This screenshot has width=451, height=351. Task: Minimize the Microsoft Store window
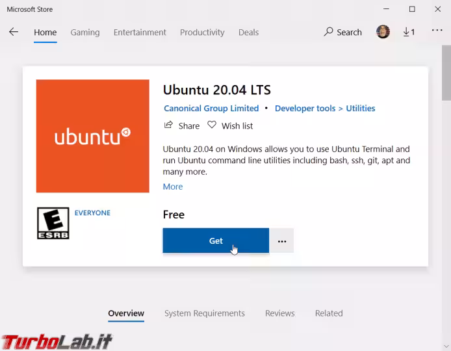point(386,9)
